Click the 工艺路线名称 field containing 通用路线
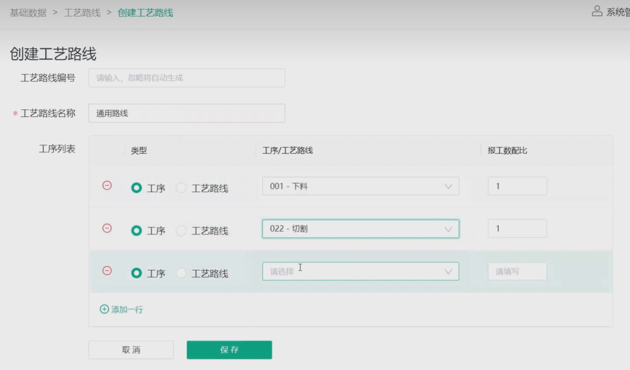 click(x=186, y=114)
